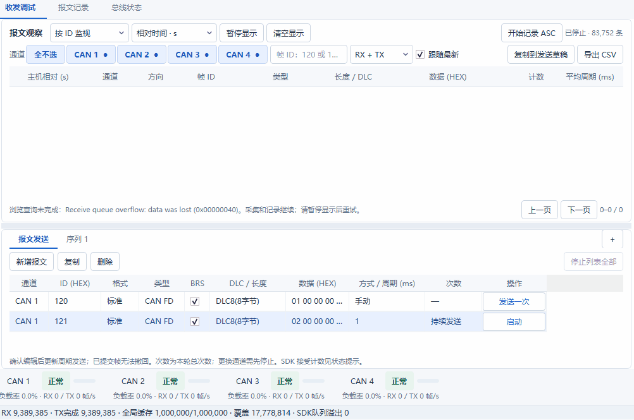Click the 复制 button

click(72, 261)
